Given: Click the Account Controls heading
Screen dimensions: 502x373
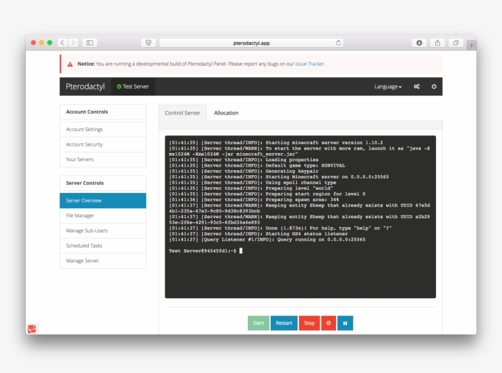Looking at the screenshot, I should pos(103,111).
